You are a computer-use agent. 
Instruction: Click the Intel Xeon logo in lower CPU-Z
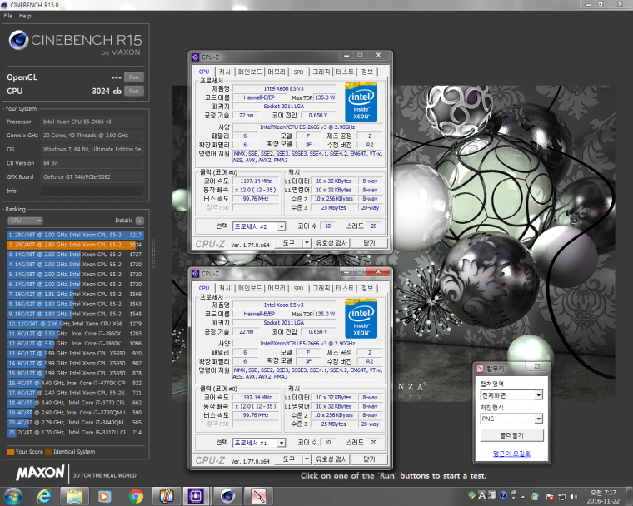coord(361,319)
